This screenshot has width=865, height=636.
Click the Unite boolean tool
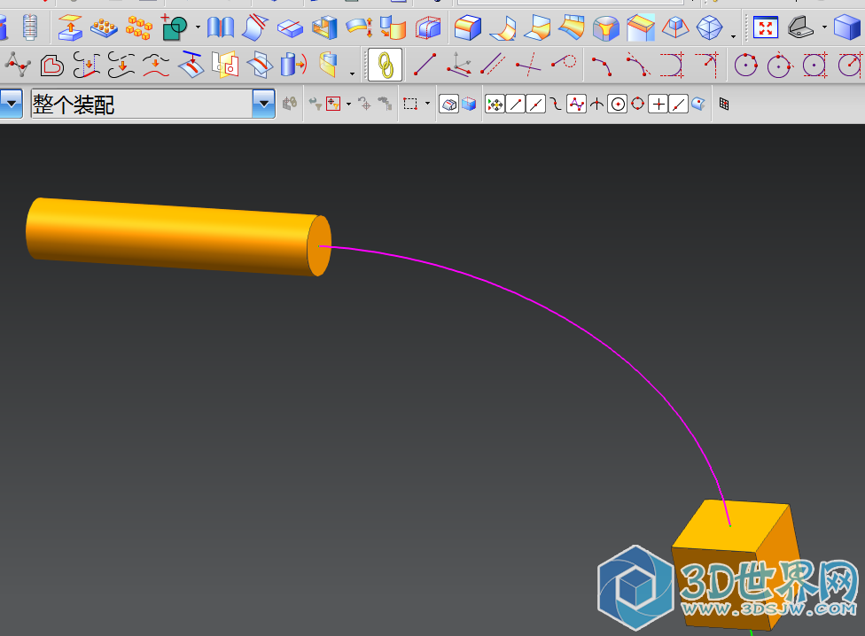coord(174,27)
